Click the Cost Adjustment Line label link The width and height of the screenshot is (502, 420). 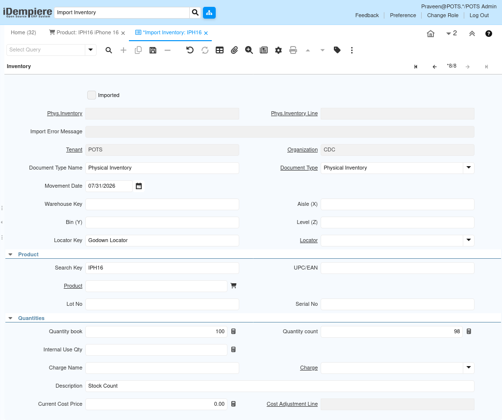pos(292,404)
